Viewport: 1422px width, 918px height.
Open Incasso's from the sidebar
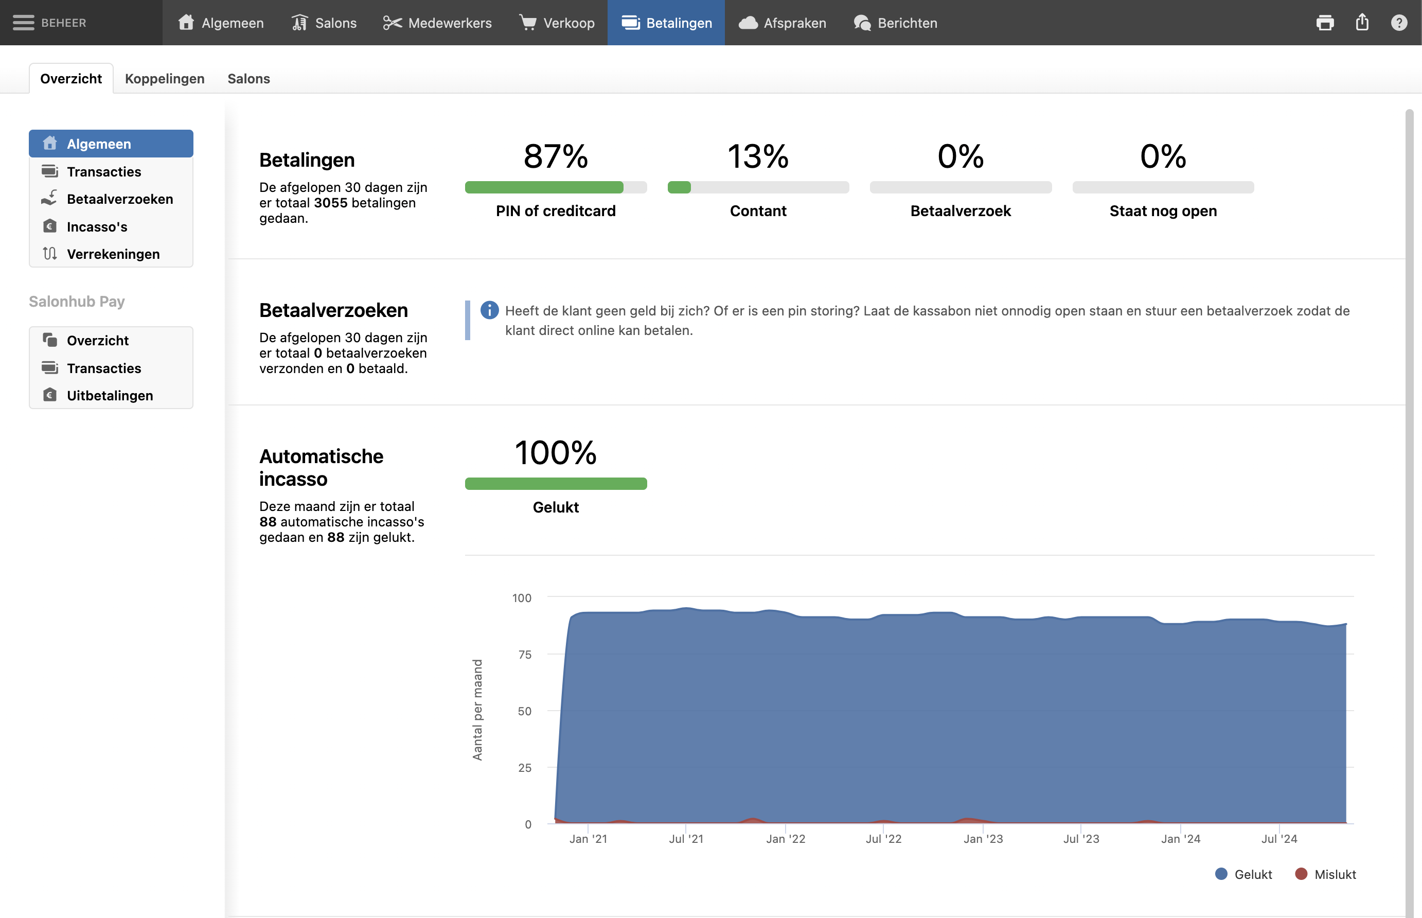tap(97, 226)
